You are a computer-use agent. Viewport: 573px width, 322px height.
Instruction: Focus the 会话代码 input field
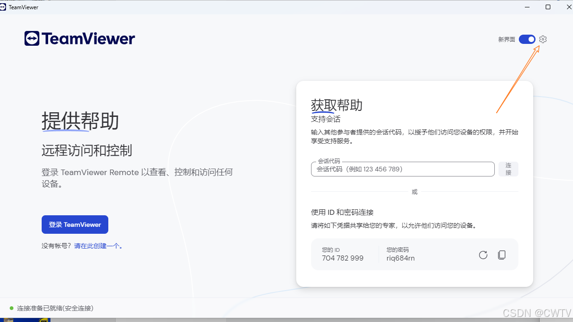(x=403, y=169)
